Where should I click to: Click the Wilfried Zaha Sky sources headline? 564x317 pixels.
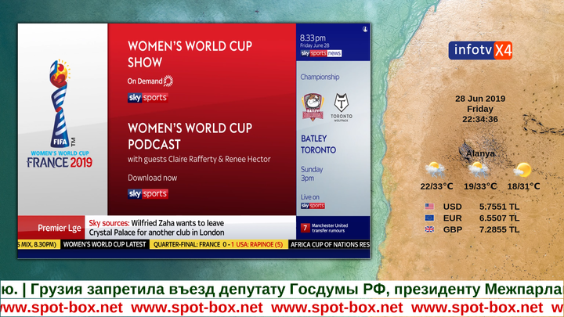coord(157,228)
